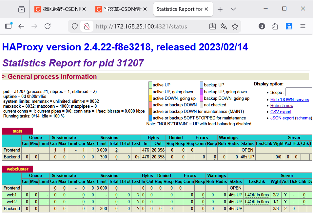Close the 微风起皱-CSDN tab

(84, 9)
